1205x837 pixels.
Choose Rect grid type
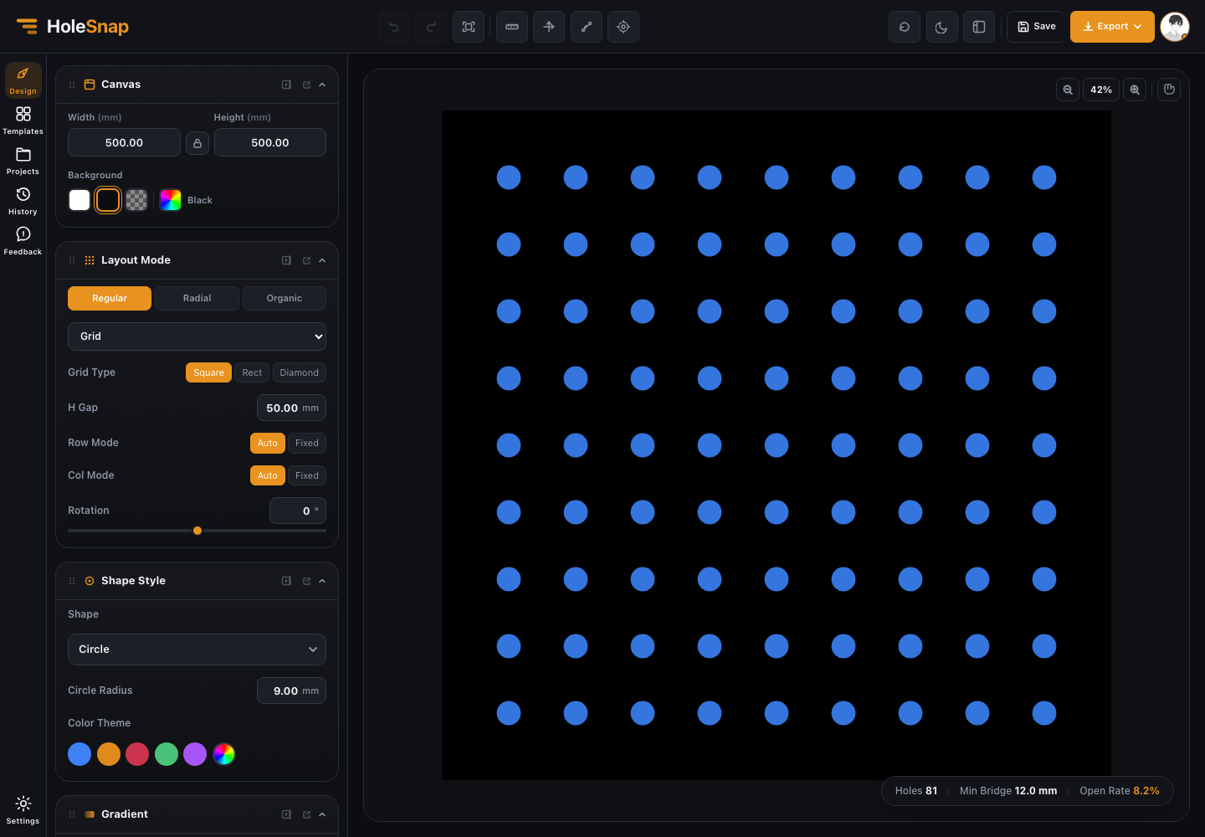tap(252, 372)
